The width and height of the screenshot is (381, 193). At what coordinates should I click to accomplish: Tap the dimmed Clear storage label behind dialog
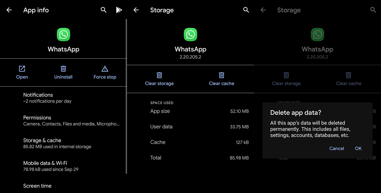tap(286, 83)
